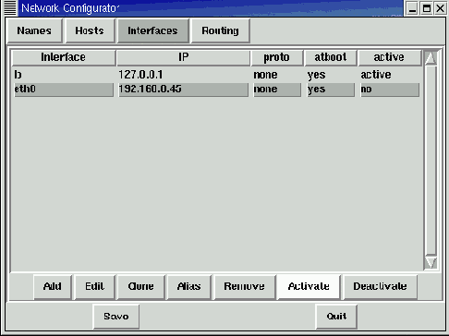Image resolution: width=449 pixels, height=336 pixels.
Task: Click the scrollbar down arrow
Action: (431, 262)
